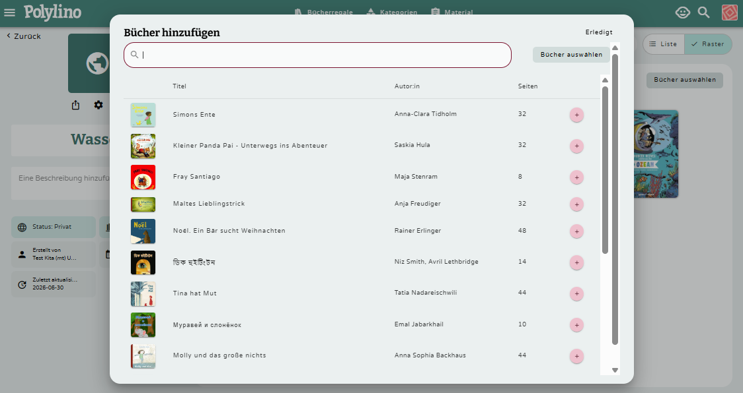
Task: Toggle the eye accessibility icon
Action: (682, 13)
